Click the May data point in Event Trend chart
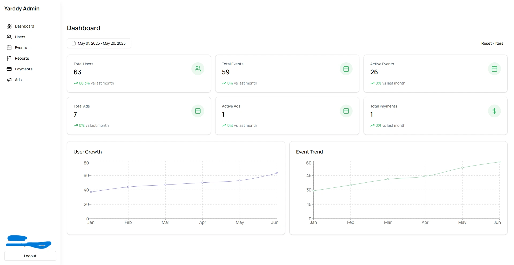Viewport: 514px width, 265px height. (462, 168)
